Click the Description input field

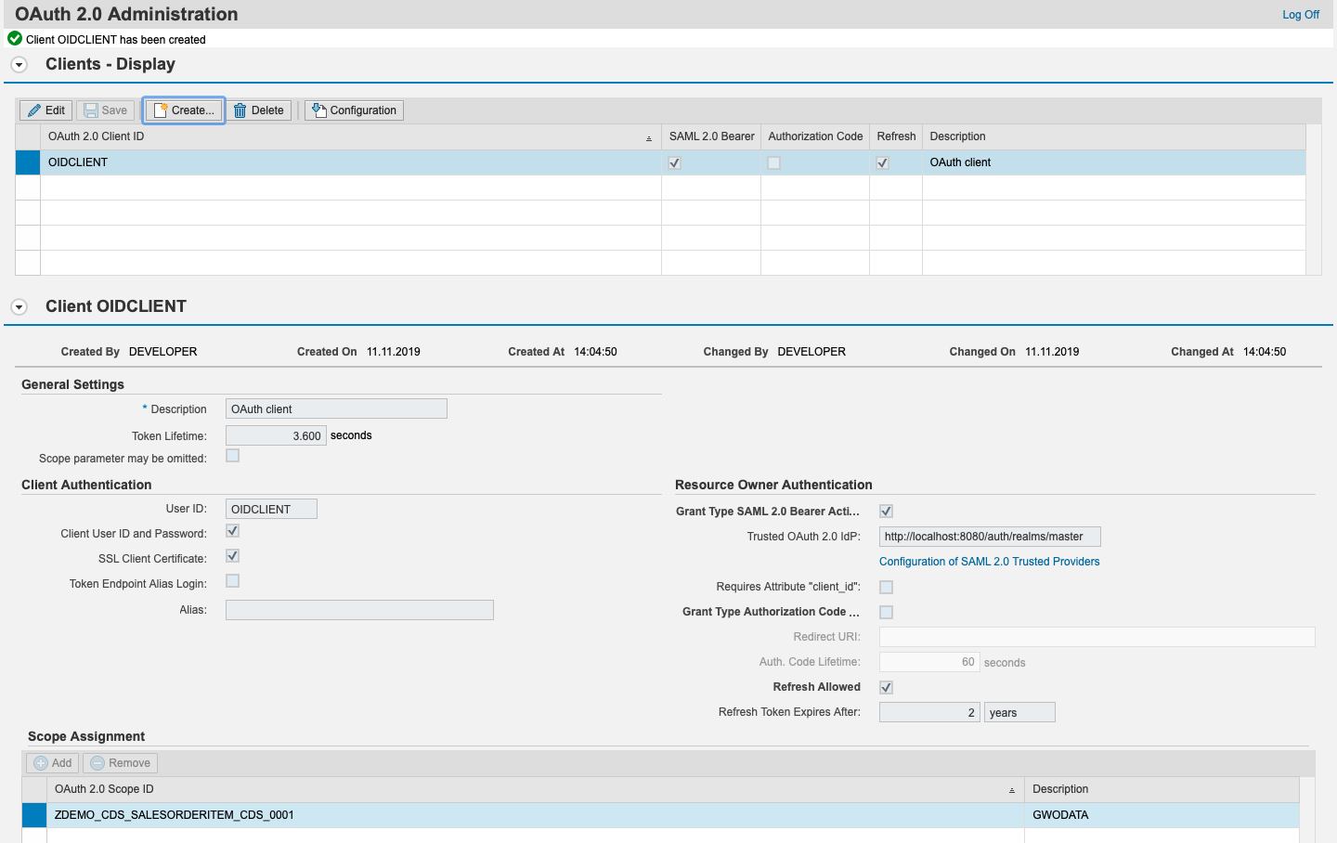(336, 409)
